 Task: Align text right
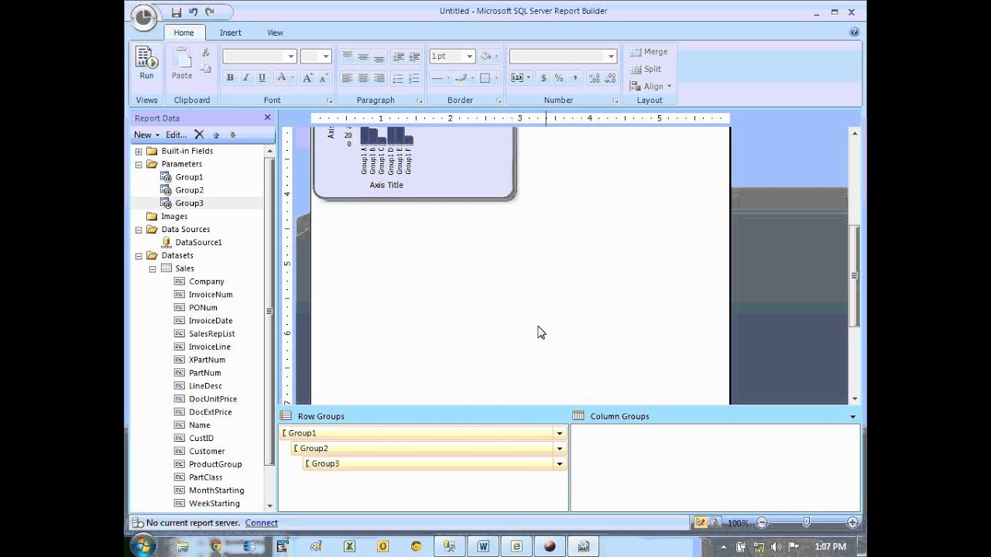click(x=379, y=78)
